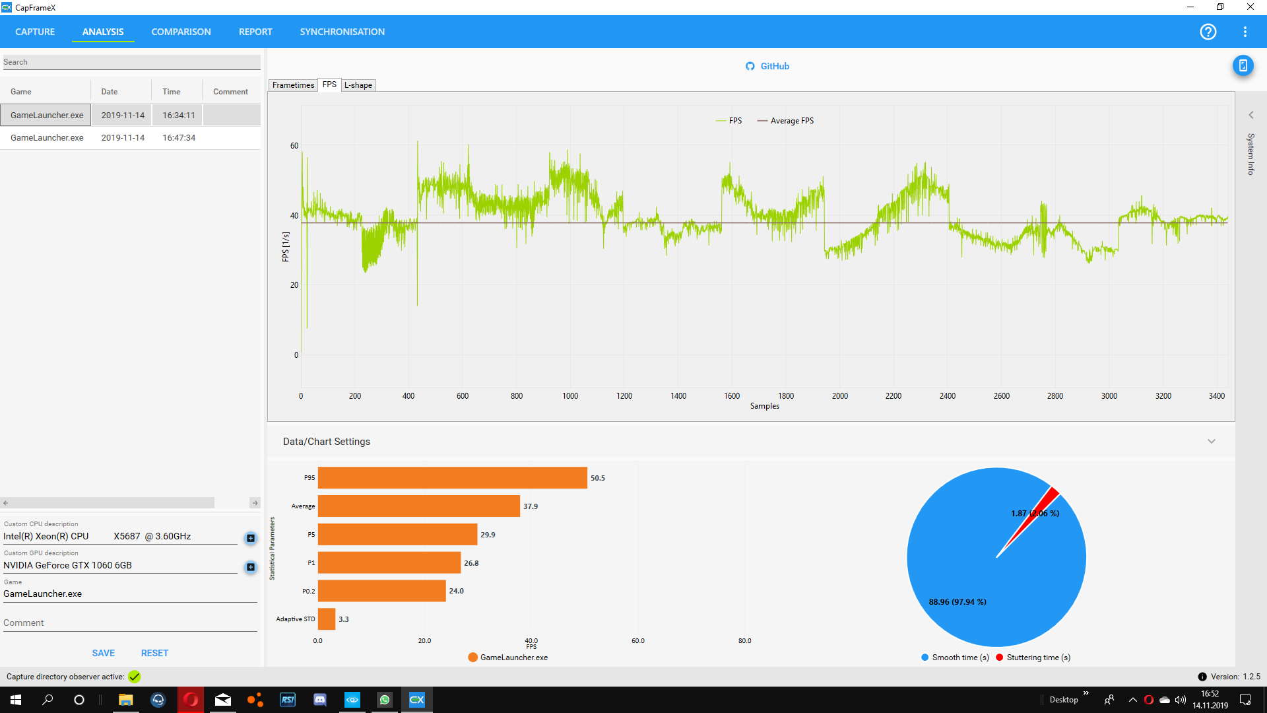Show hidden icons in the system tray

click(x=1132, y=700)
